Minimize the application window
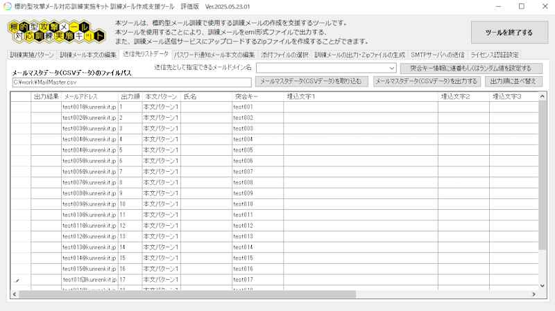The width and height of the screenshot is (555, 311). [x=498, y=6]
